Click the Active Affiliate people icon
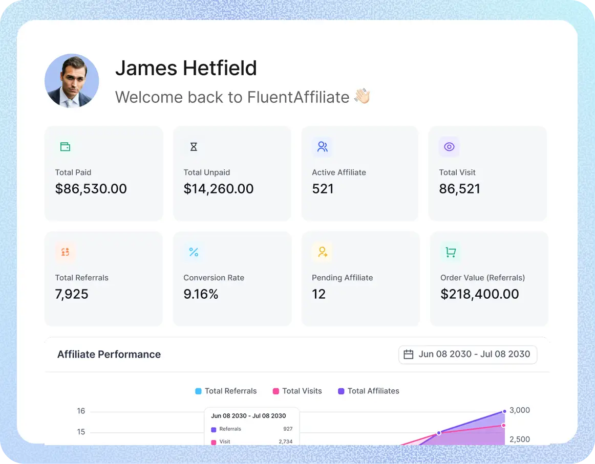Viewport: 595px width, 464px height. (x=322, y=146)
